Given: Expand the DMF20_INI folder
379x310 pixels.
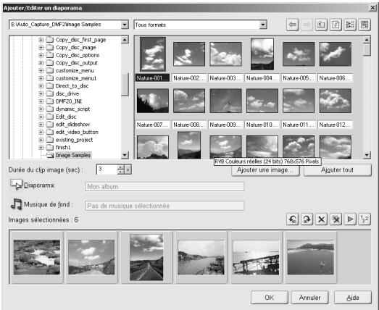Looking at the screenshot, I should pos(41,101).
